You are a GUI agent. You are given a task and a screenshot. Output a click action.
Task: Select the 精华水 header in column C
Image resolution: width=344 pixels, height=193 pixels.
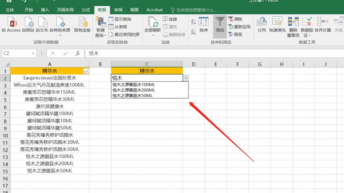point(147,71)
